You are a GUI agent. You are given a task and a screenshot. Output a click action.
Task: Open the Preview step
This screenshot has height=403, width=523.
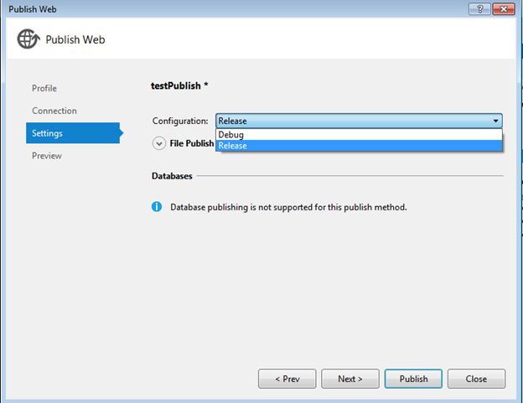point(47,156)
